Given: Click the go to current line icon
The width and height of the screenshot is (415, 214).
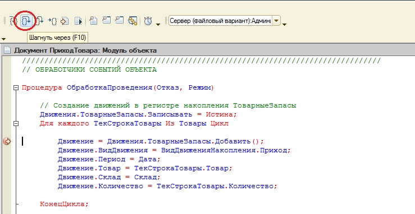Looking at the screenshot, I should tap(65, 21).
